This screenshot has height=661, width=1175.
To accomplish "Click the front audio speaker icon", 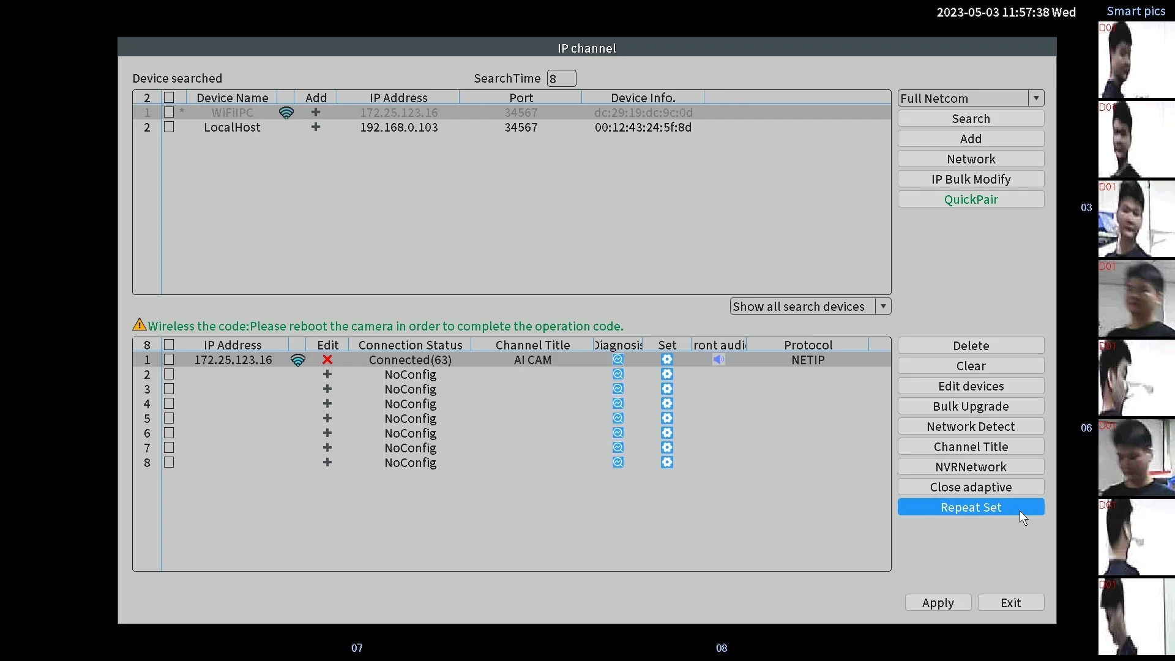I will tap(718, 360).
